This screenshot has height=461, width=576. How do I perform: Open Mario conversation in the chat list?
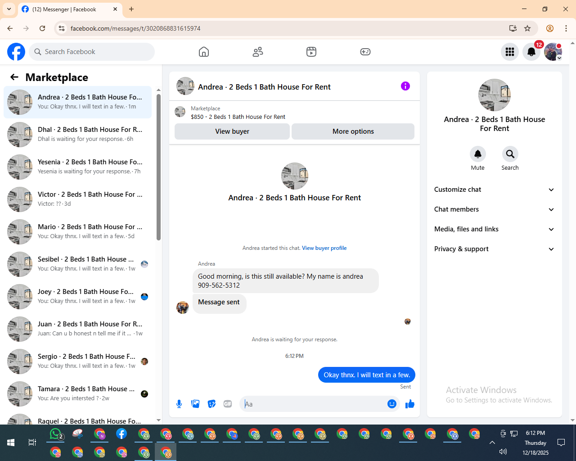click(x=77, y=232)
